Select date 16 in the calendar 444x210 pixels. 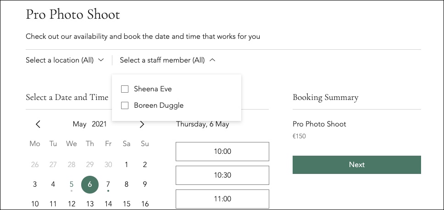coord(144,204)
